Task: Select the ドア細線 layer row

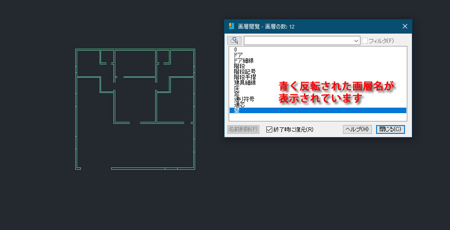Action: 318,61
